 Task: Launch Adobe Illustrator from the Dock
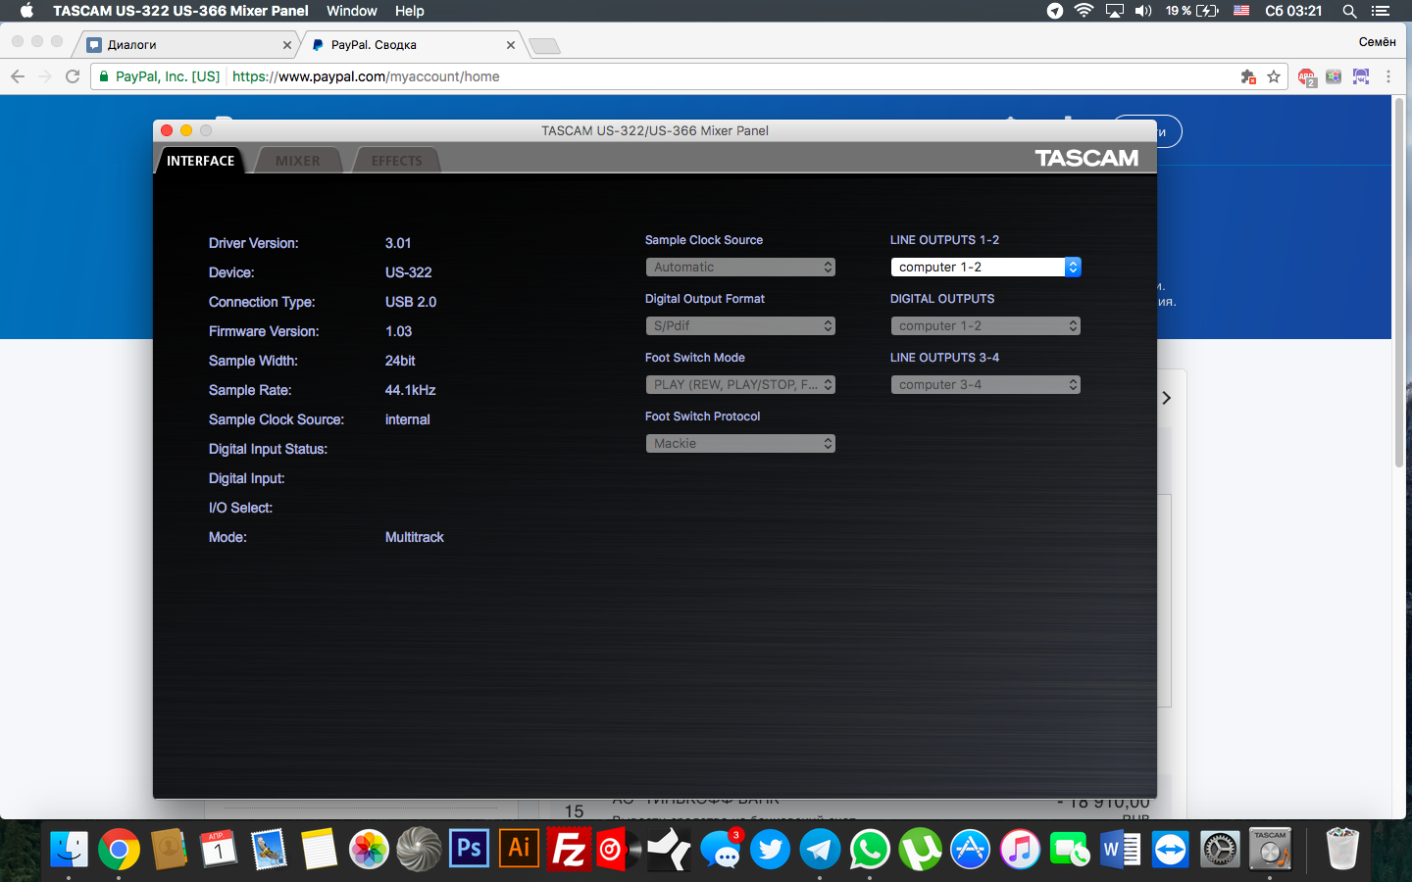pos(519,850)
